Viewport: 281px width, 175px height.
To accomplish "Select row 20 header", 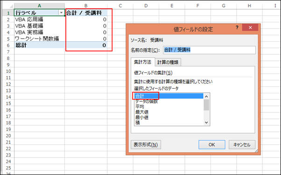I will [x=8, y=136].
